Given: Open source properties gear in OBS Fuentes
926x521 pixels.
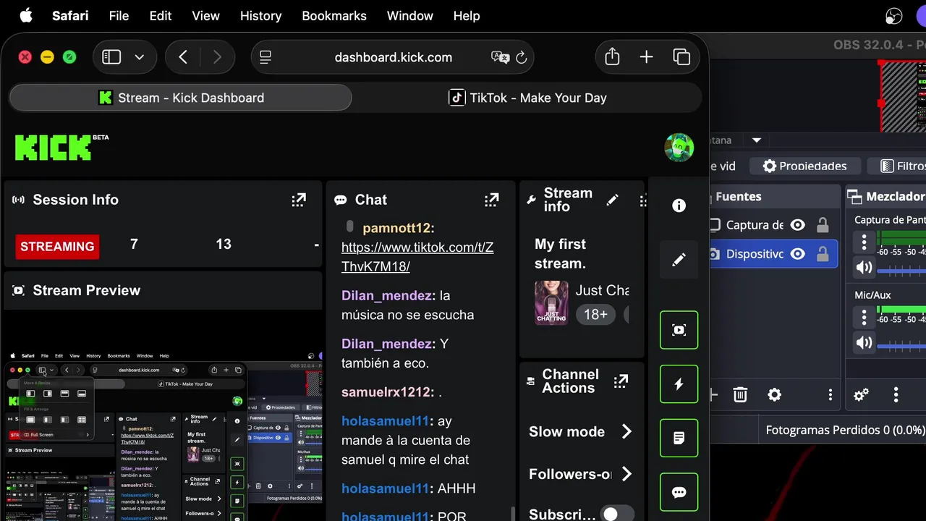Looking at the screenshot, I should [775, 394].
